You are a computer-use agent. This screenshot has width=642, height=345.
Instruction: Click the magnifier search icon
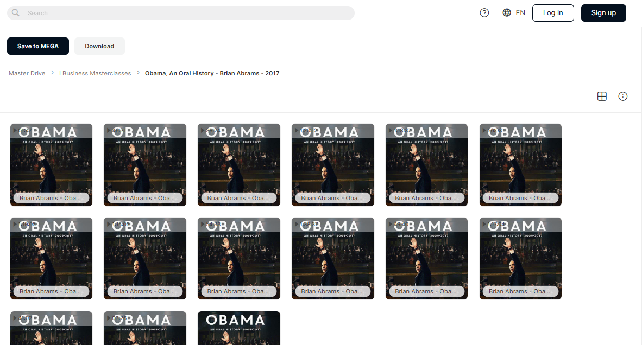coord(16,12)
